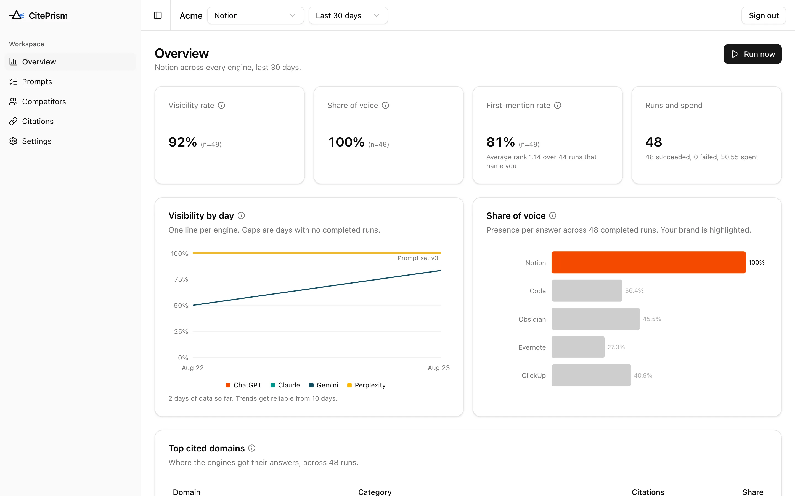Screen dimensions: 795x496
Task: Click the Citations link icon
Action: [x=13, y=121]
